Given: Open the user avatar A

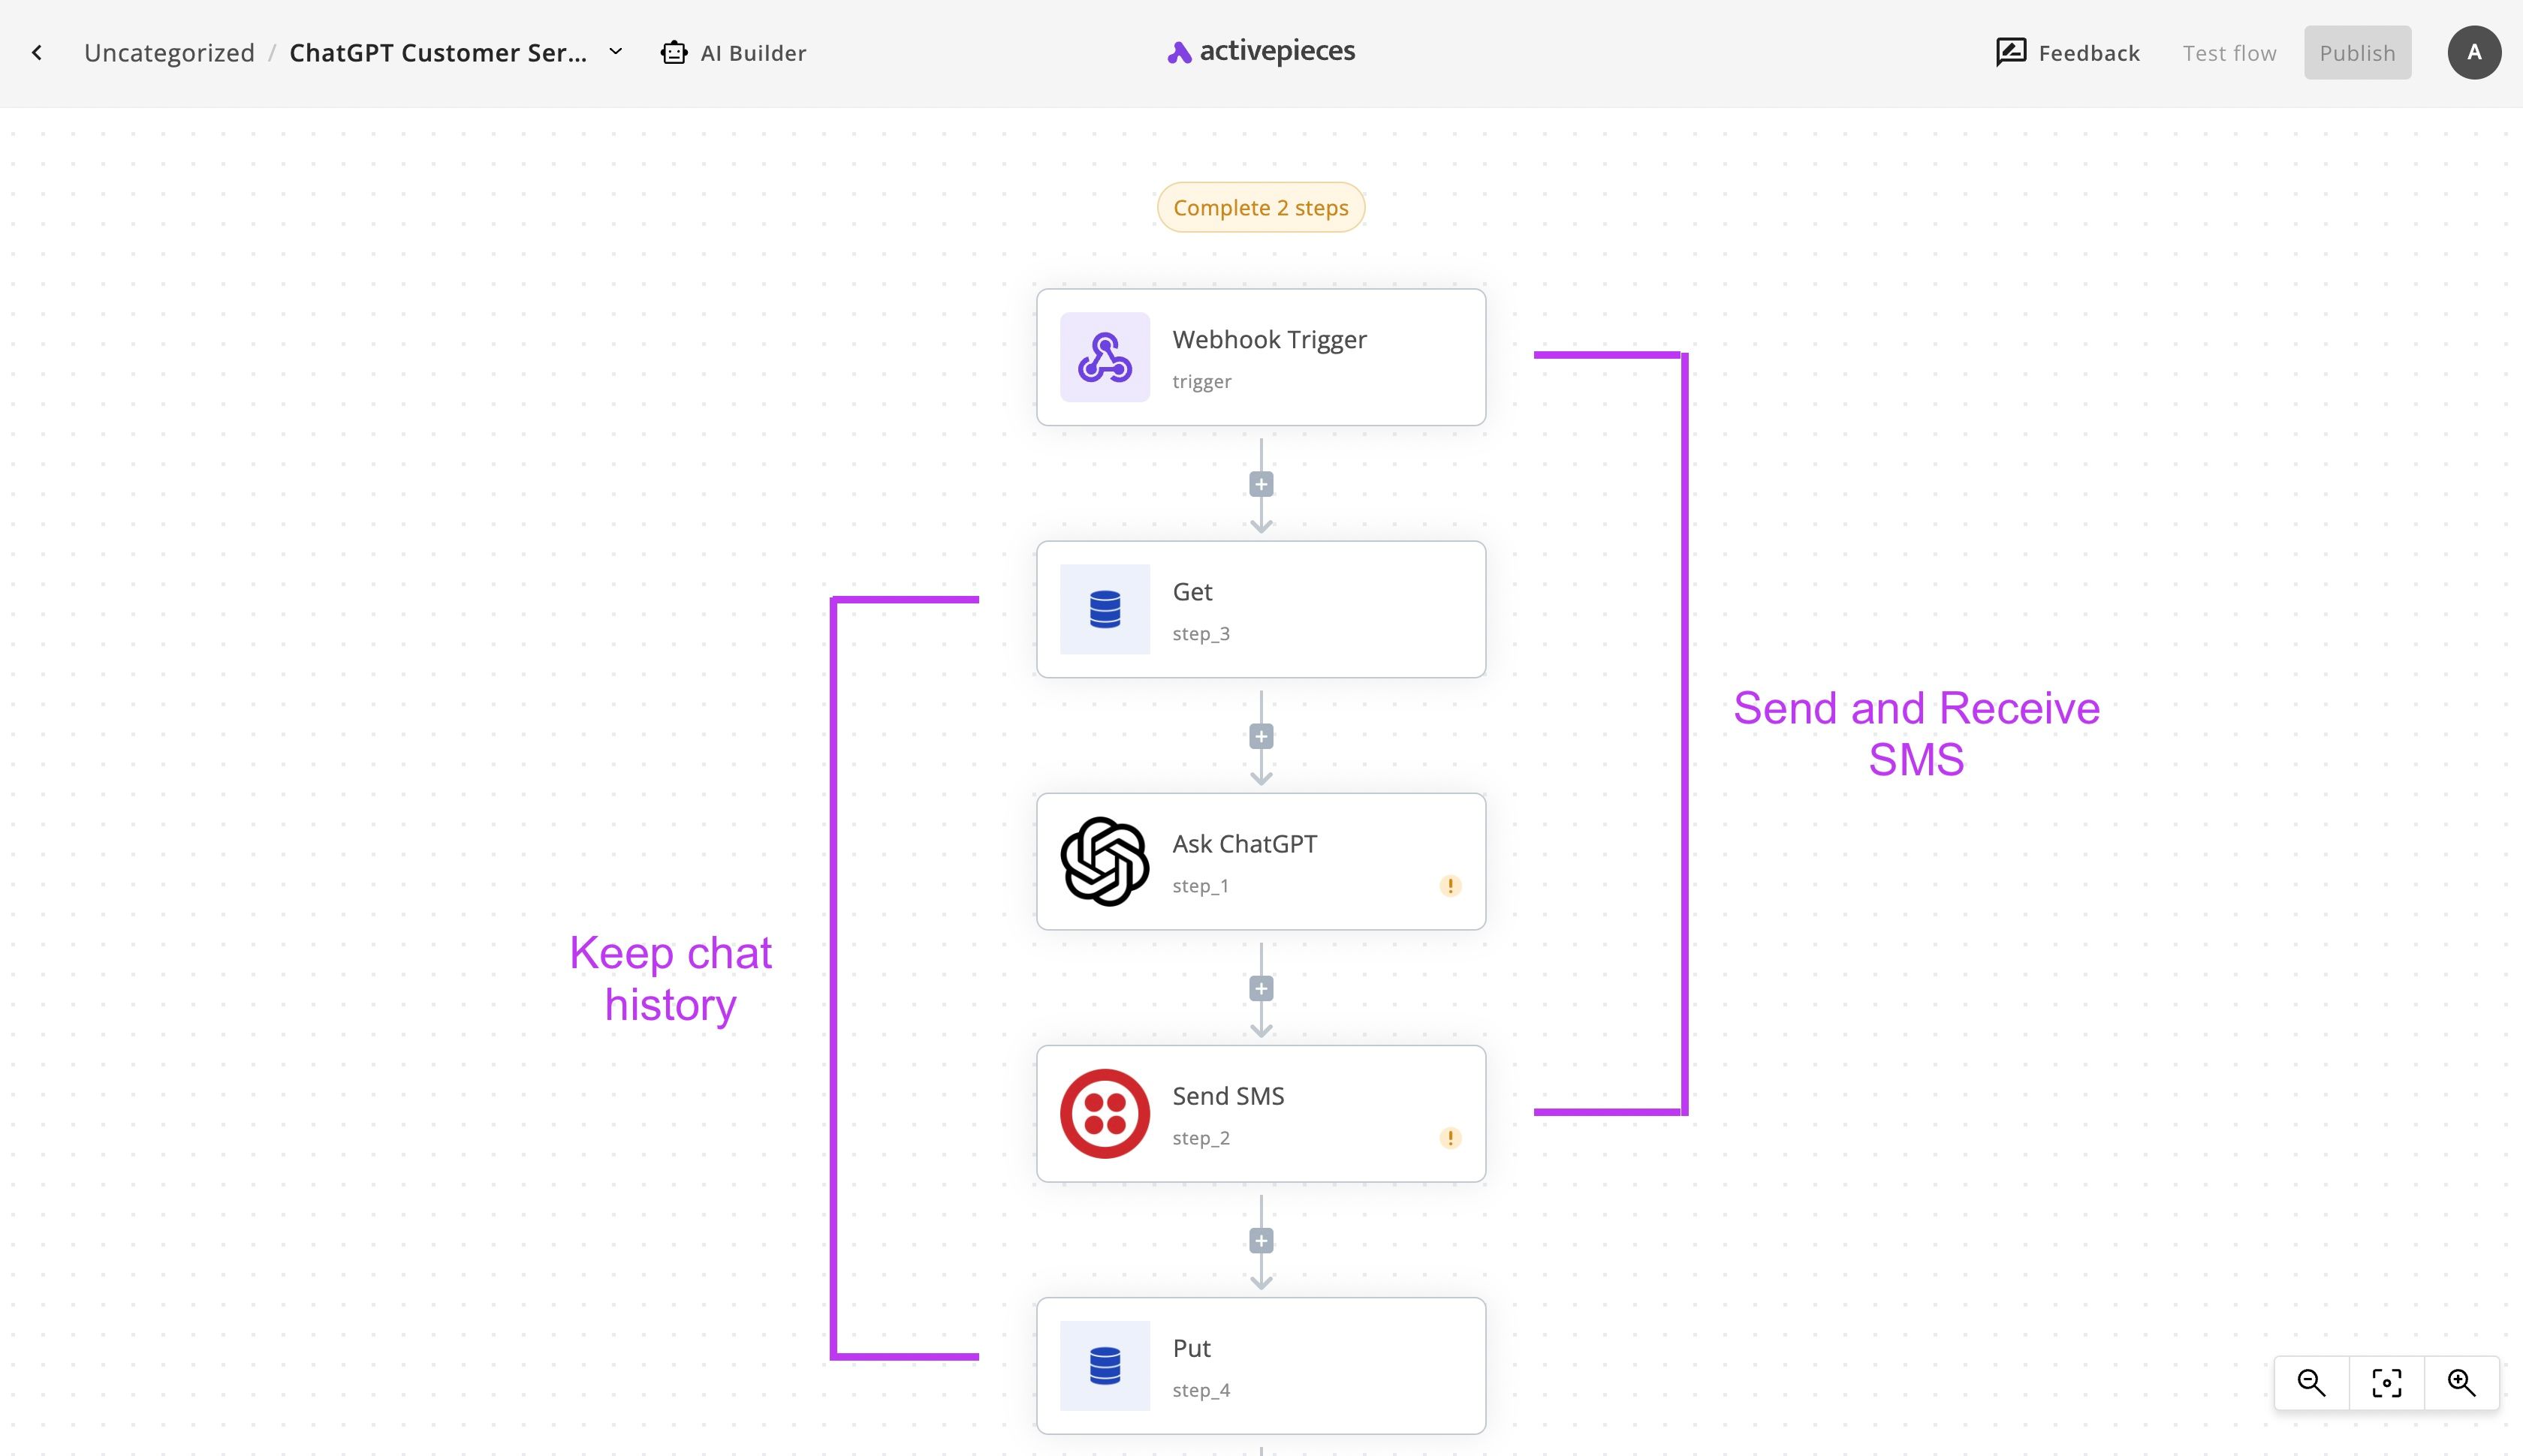Looking at the screenshot, I should click(2474, 53).
